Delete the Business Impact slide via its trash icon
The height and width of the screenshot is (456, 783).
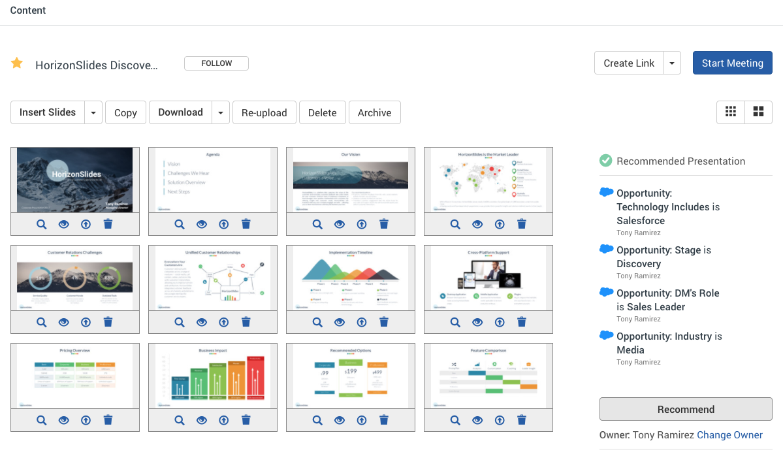[x=246, y=419]
